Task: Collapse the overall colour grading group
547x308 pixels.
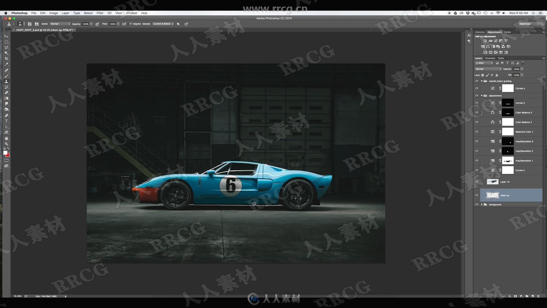Action: (482, 81)
